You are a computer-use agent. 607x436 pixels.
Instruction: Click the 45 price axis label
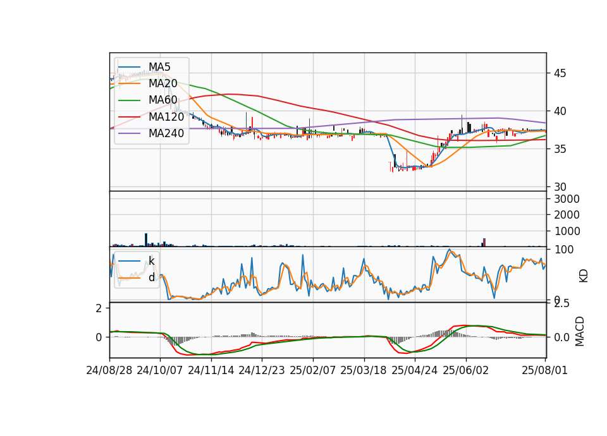pyautogui.click(x=560, y=73)
